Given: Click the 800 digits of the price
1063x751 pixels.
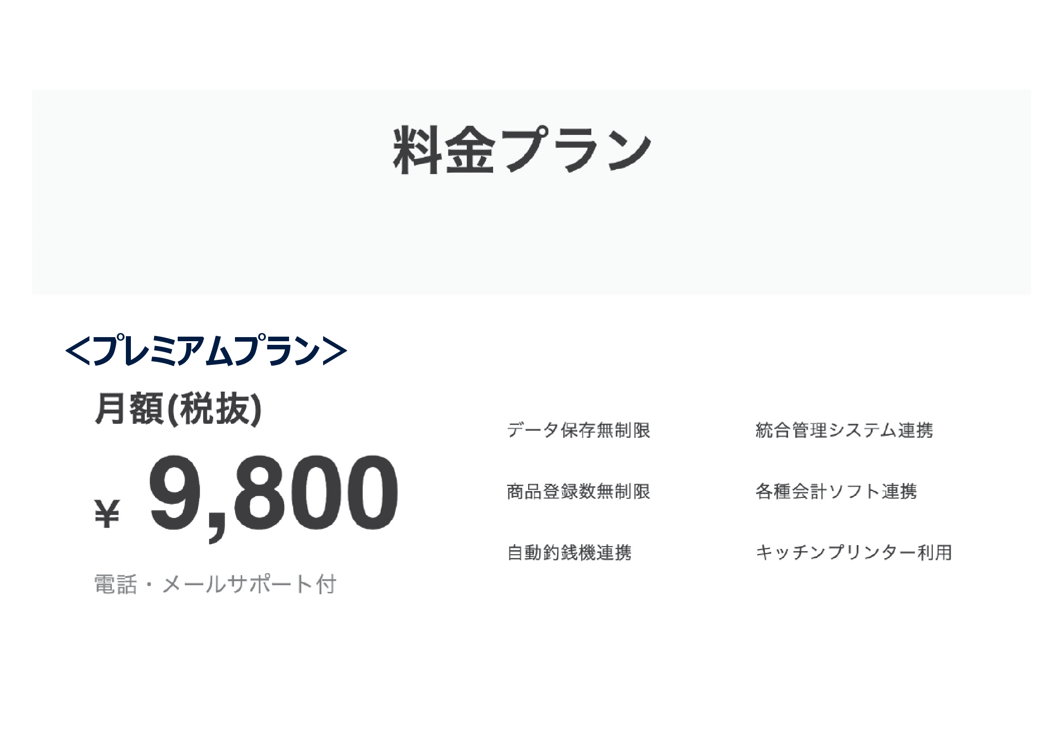Looking at the screenshot, I should tap(316, 492).
